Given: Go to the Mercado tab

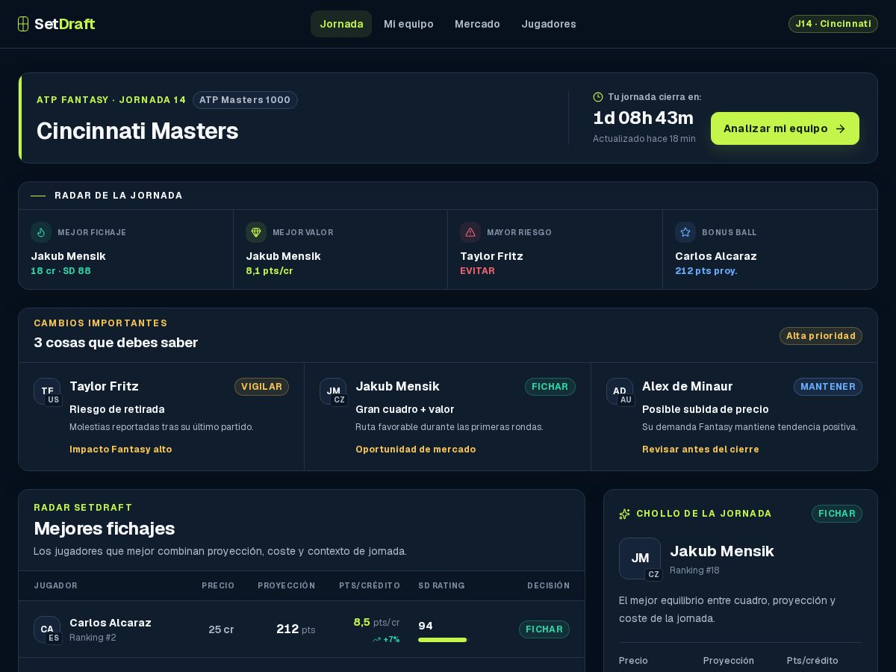Looking at the screenshot, I should 477,24.
